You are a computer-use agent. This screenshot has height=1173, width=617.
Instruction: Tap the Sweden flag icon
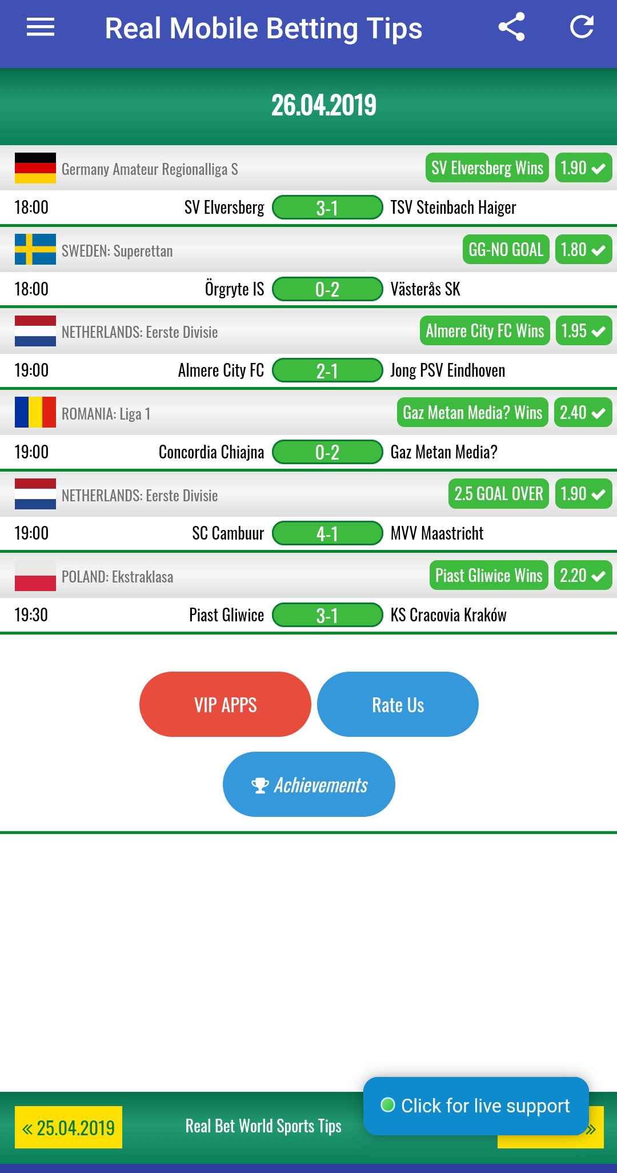coord(35,250)
